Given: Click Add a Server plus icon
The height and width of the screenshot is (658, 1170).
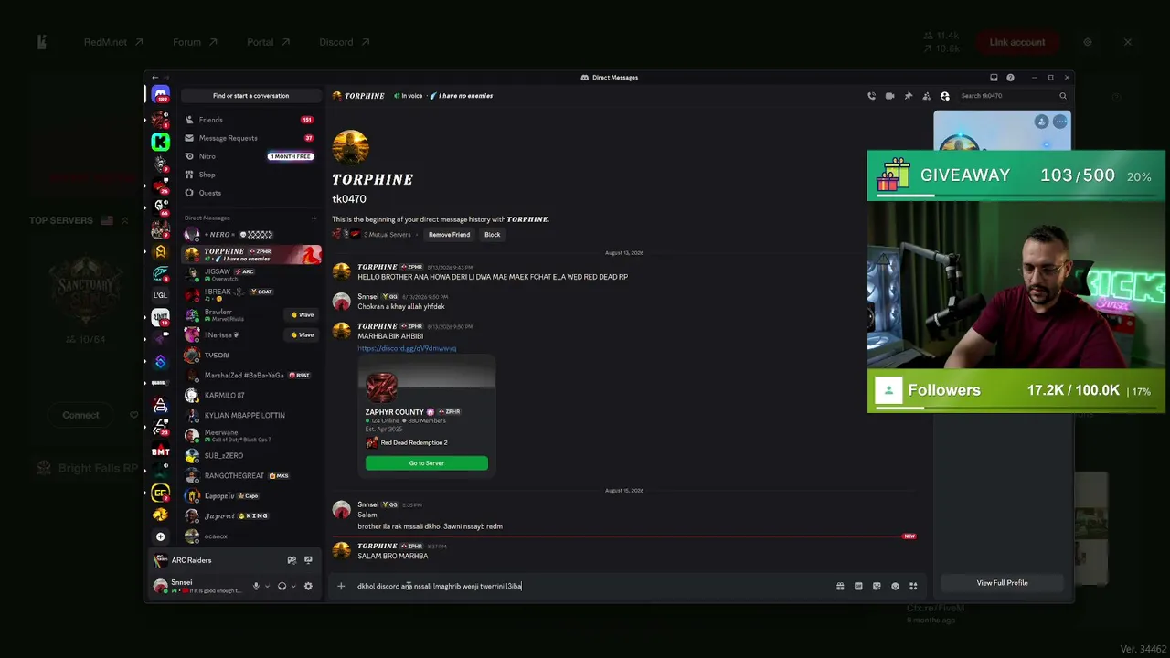Looking at the screenshot, I should coord(160,536).
